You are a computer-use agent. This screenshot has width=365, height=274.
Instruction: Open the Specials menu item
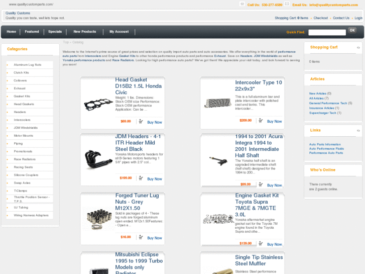55,32
